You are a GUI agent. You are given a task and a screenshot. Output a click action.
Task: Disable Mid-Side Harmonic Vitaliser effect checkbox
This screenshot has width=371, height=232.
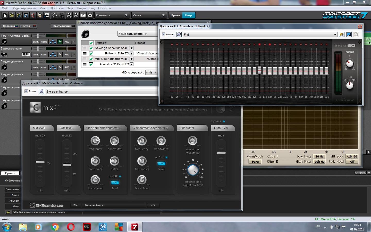(x=91, y=59)
